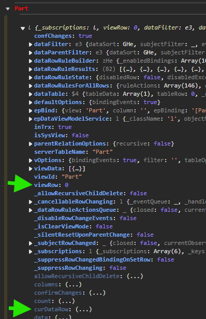Select the serverTableName "Part" value
The height and width of the screenshot is (319, 206).
coord(102,152)
